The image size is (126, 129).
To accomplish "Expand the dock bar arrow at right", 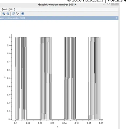I will click(x=117, y=18).
